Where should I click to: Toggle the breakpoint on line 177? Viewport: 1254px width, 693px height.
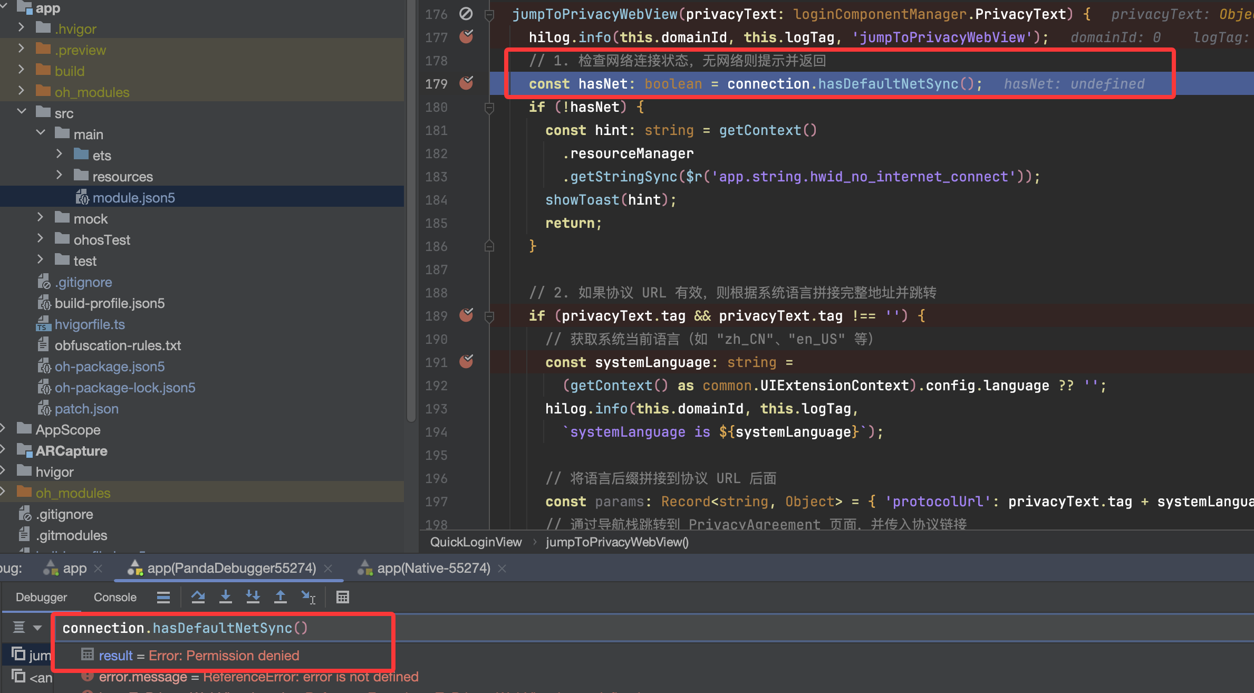tap(466, 36)
